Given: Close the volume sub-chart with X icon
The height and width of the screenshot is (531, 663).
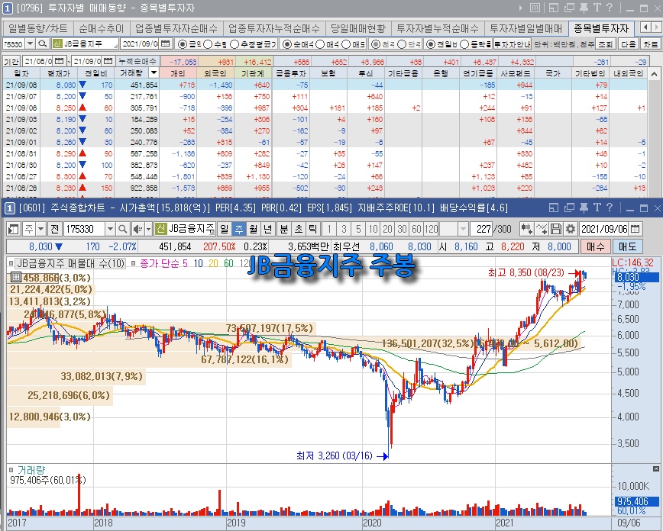Looking at the screenshot, I should (656, 469).
